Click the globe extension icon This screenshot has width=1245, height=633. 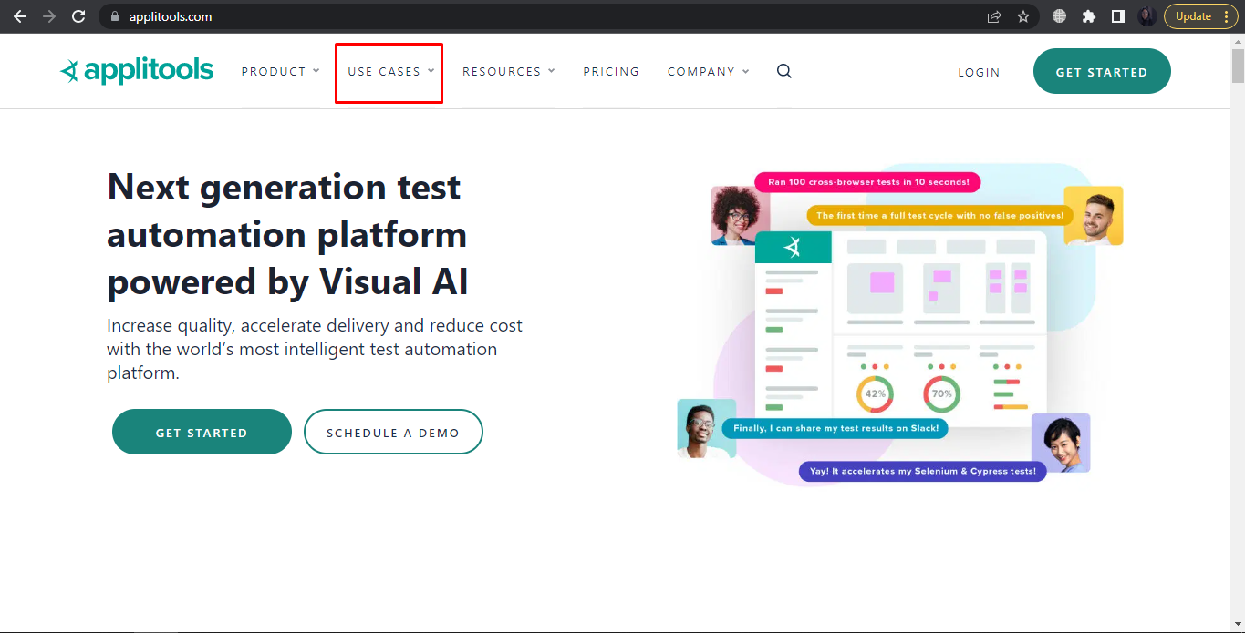[1059, 16]
